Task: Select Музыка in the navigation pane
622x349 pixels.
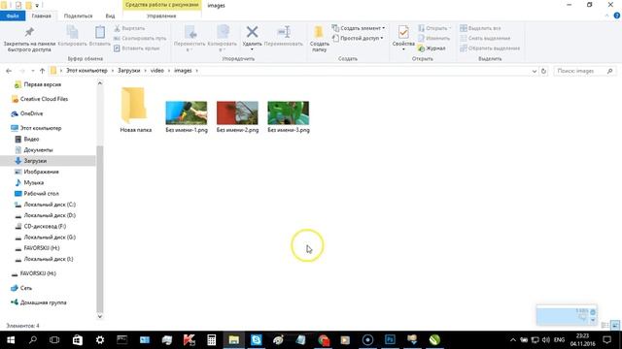Action: tap(29, 183)
